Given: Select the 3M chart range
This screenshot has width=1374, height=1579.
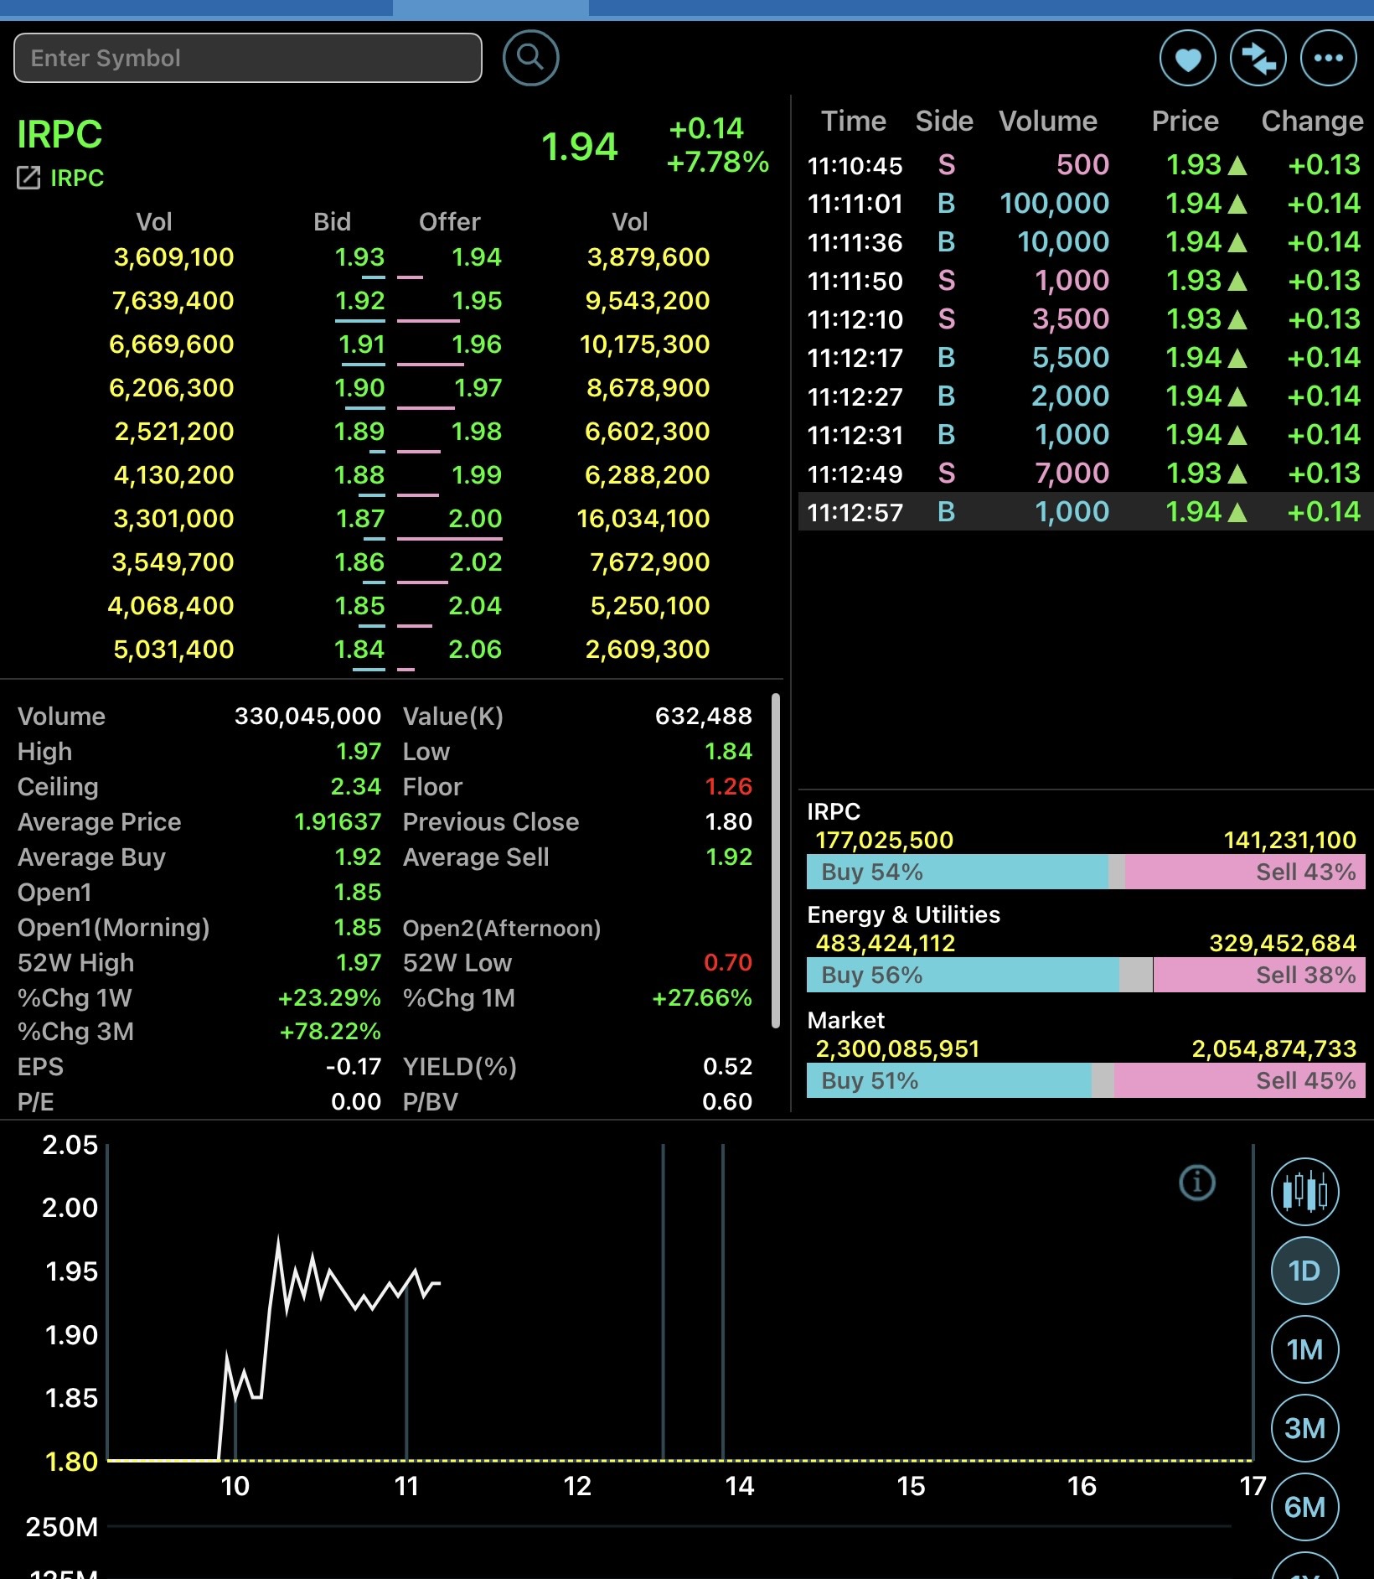Looking at the screenshot, I should [1304, 1428].
